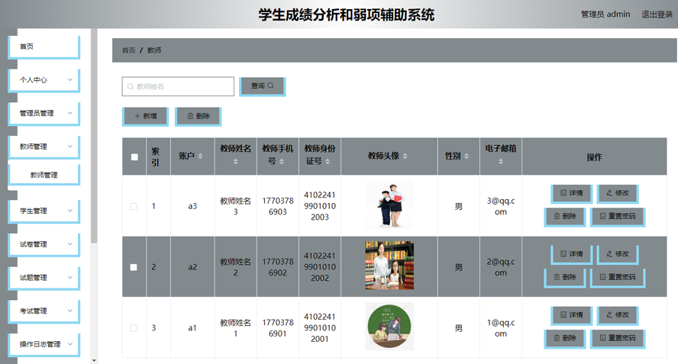The width and height of the screenshot is (678, 364).
Task: Expand 管理员管理 sidebar chevron
Action: 70,113
